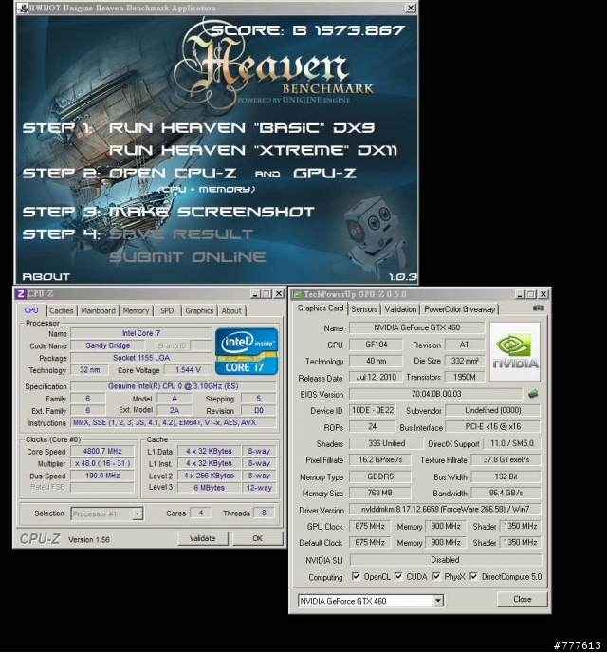Click Open CPU-Z in step 2
Screen dimensions: 607x653
click(173, 173)
